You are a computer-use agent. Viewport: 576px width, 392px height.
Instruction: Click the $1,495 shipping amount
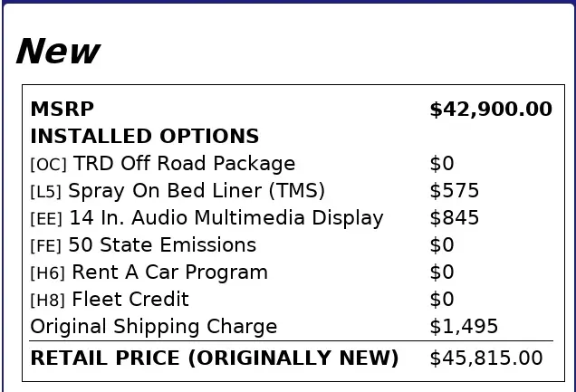point(464,326)
